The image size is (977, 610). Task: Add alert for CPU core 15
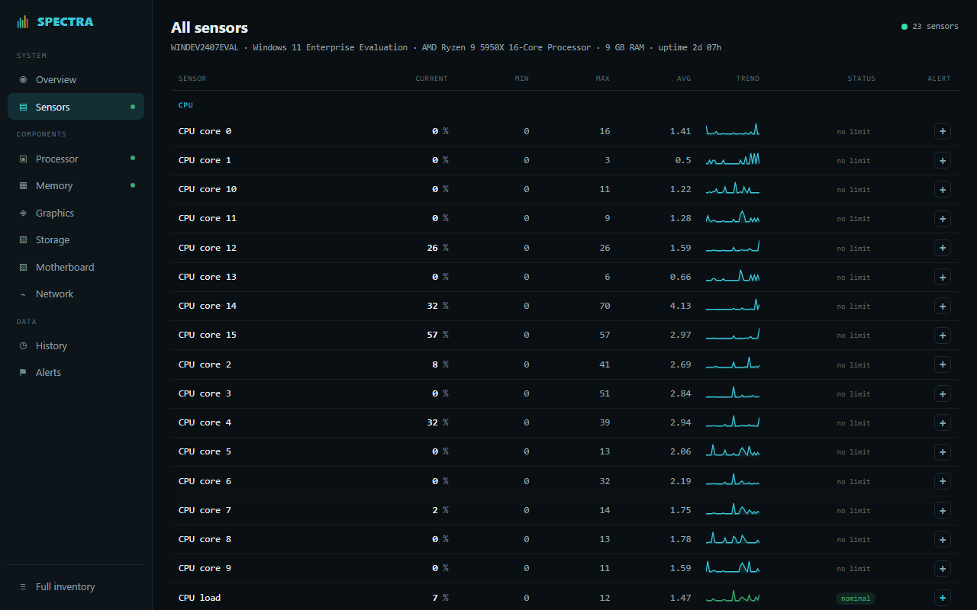pyautogui.click(x=943, y=335)
